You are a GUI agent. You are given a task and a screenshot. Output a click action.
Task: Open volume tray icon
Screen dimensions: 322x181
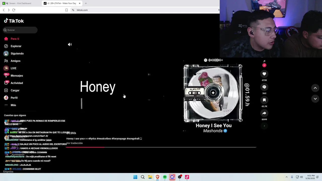pos(301,177)
